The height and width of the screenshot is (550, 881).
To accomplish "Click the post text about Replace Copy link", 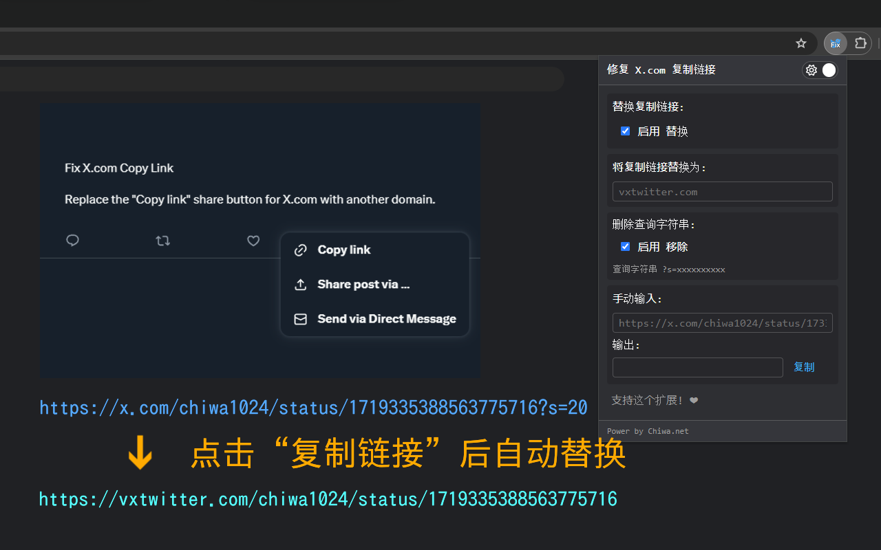I will (x=250, y=199).
